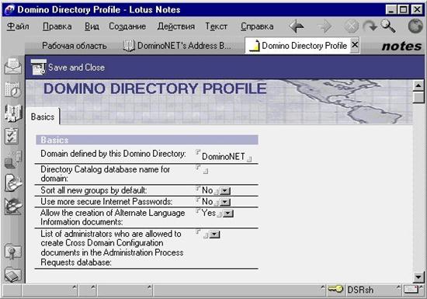Image resolution: width=427 pixels, height=299 pixels.
Task: Open the Файл menu
Action: (x=18, y=26)
